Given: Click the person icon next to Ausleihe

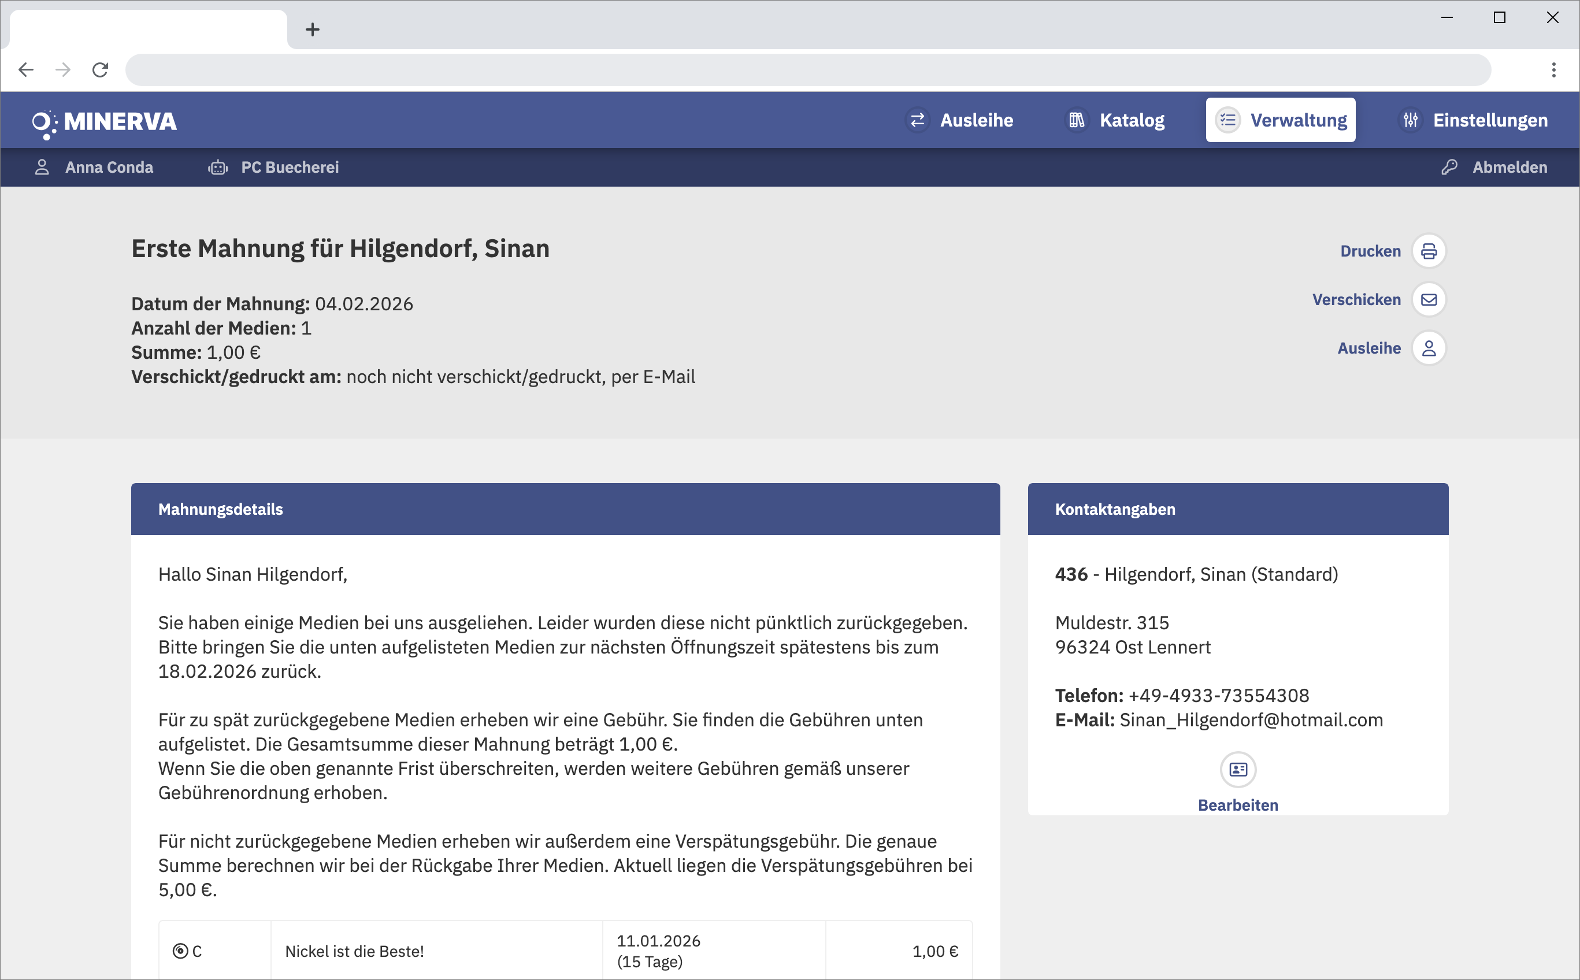Looking at the screenshot, I should (x=1429, y=348).
